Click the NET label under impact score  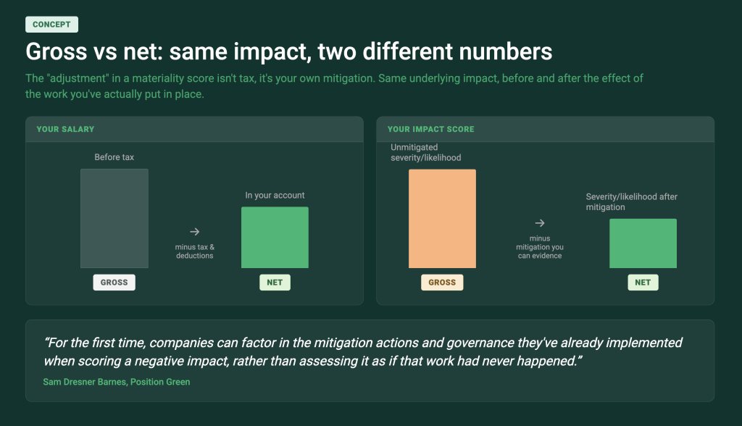pyautogui.click(x=643, y=282)
